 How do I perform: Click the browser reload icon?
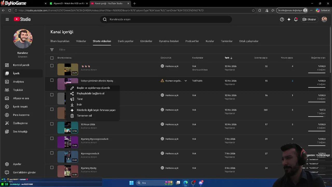[x=10, y=10]
